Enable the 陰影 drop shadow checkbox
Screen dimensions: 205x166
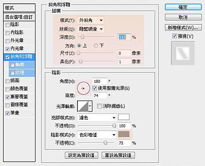[x=7, y=25]
